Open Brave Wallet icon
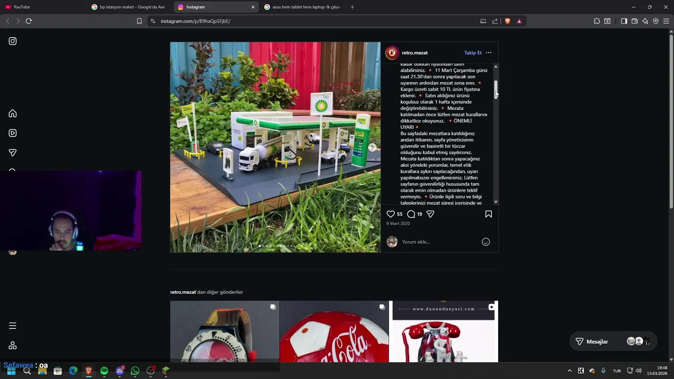Screen dimensions: 674x379 pos(635,21)
